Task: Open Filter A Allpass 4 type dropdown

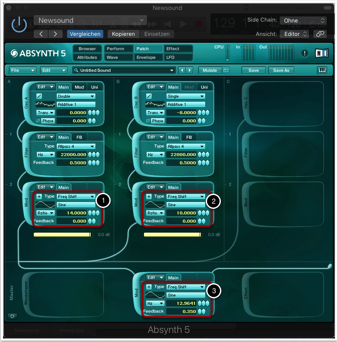Action: [x=76, y=146]
